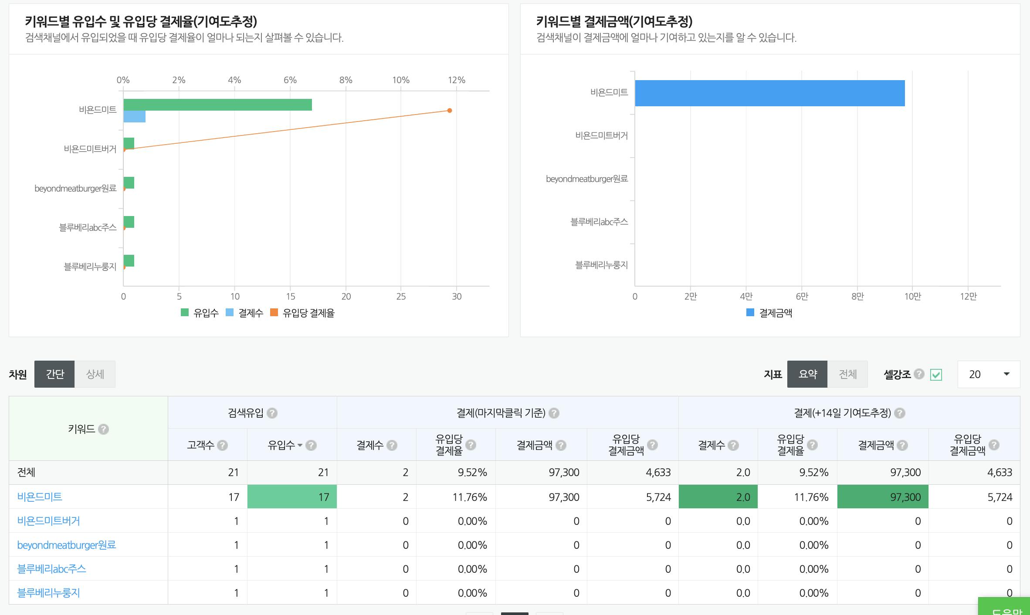Sort by 유입수 column arrow
Image resolution: width=1030 pixels, height=615 pixels.
tap(300, 445)
